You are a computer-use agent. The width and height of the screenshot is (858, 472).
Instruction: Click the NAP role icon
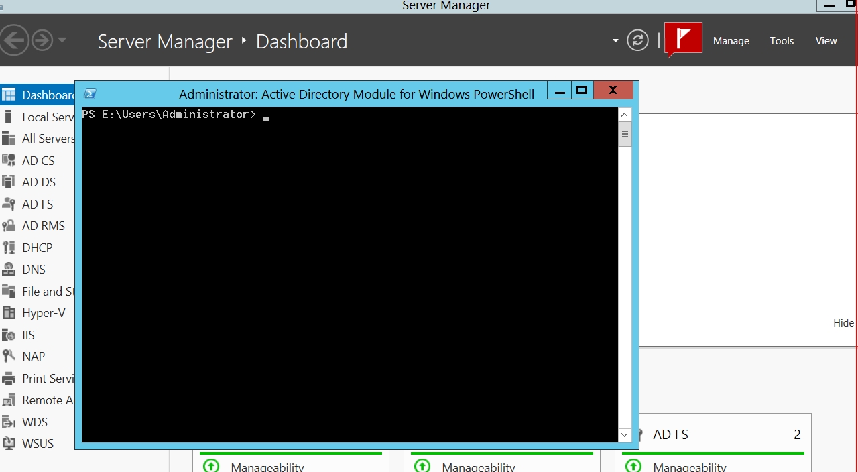[x=9, y=356]
